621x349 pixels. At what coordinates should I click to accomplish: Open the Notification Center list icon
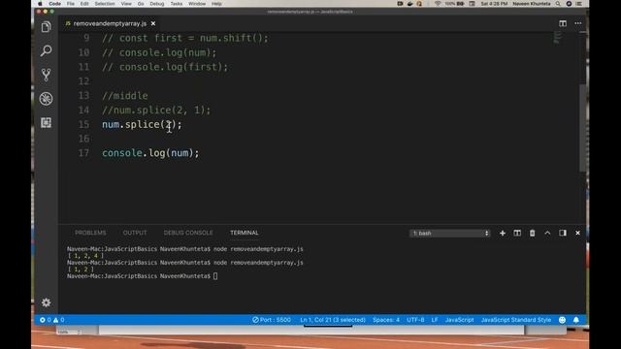click(x=578, y=4)
